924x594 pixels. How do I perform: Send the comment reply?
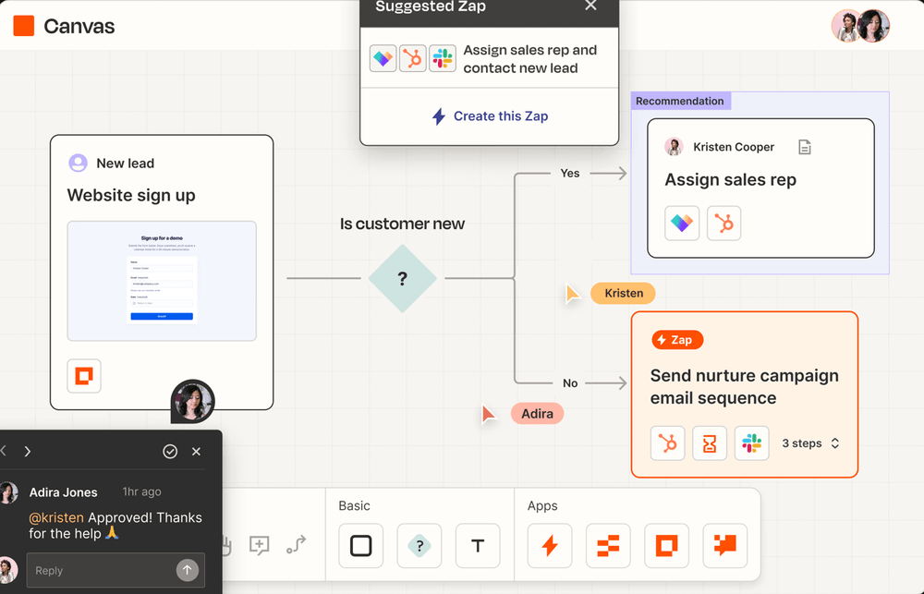click(x=188, y=570)
